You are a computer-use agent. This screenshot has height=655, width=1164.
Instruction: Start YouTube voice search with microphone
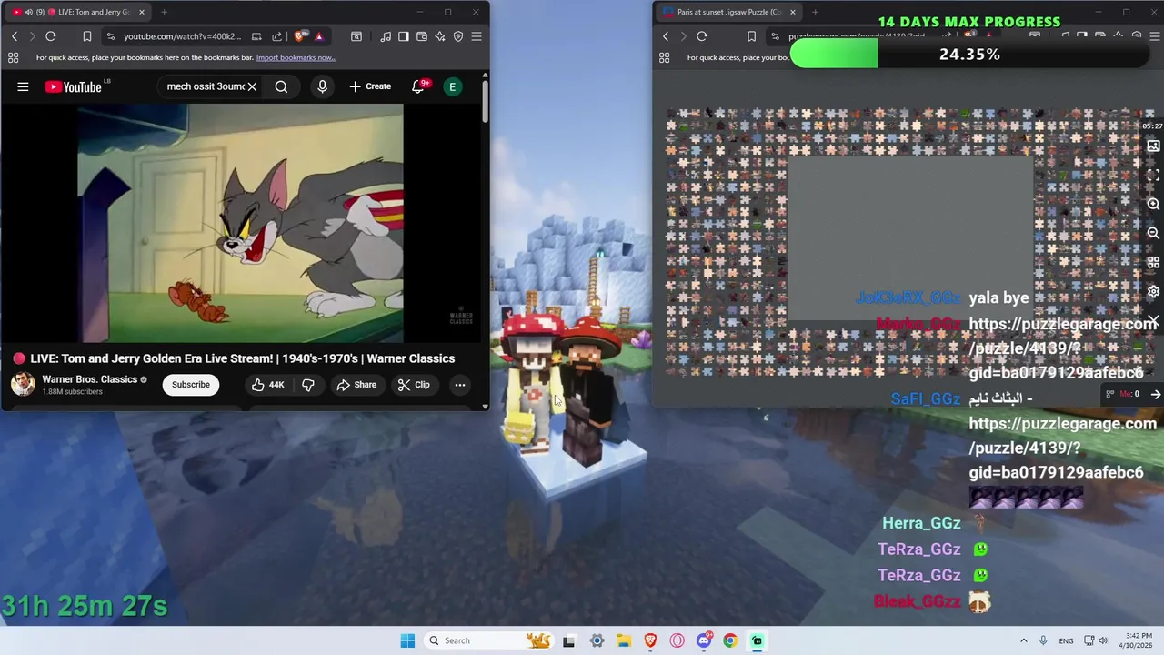pos(322,86)
